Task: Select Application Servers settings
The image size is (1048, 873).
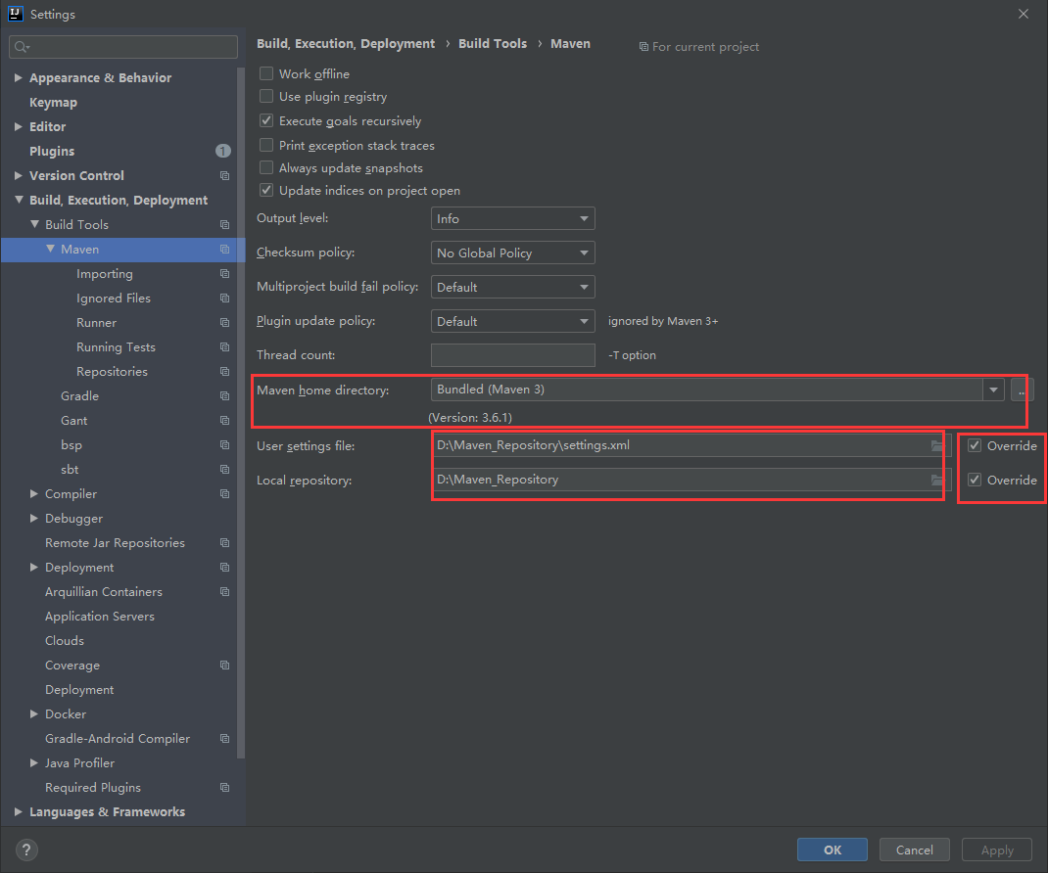Action: pos(100,617)
